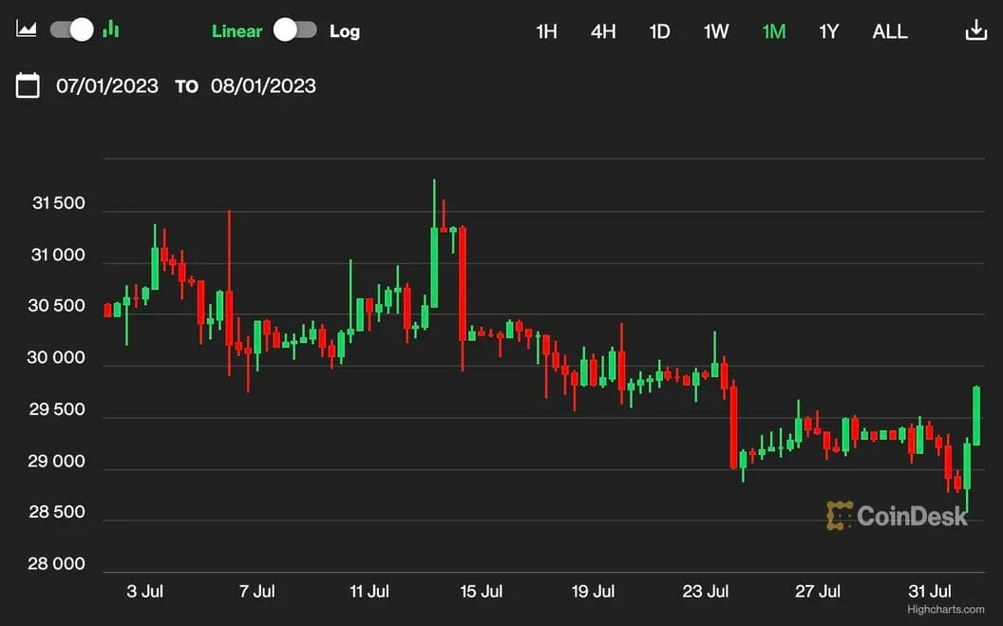Switch to 1H timeframe
The width and height of the screenshot is (1003, 626).
coord(546,31)
